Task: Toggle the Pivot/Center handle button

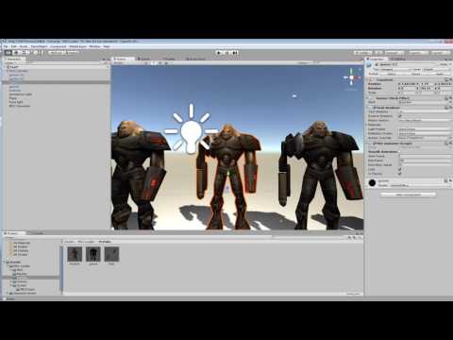Action: pos(57,53)
